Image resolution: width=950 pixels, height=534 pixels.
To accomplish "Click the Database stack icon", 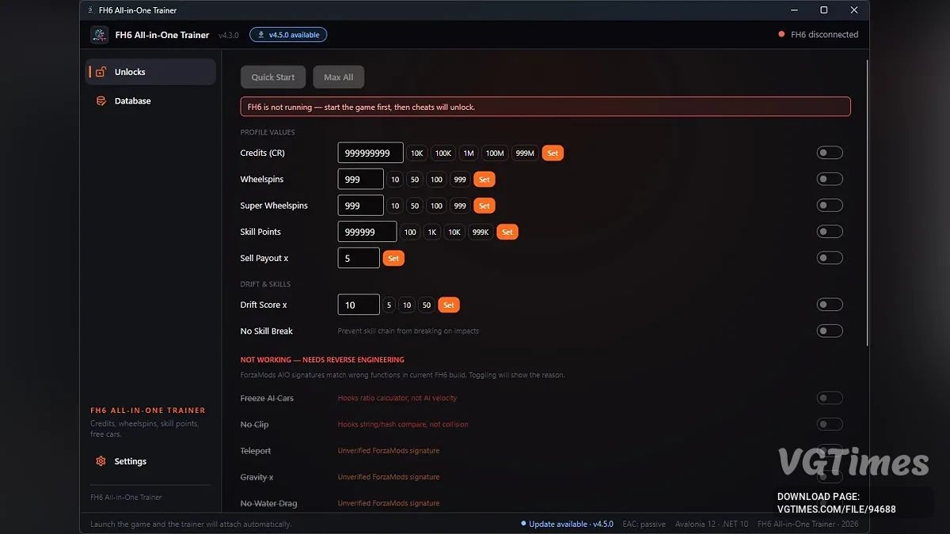I will [101, 101].
